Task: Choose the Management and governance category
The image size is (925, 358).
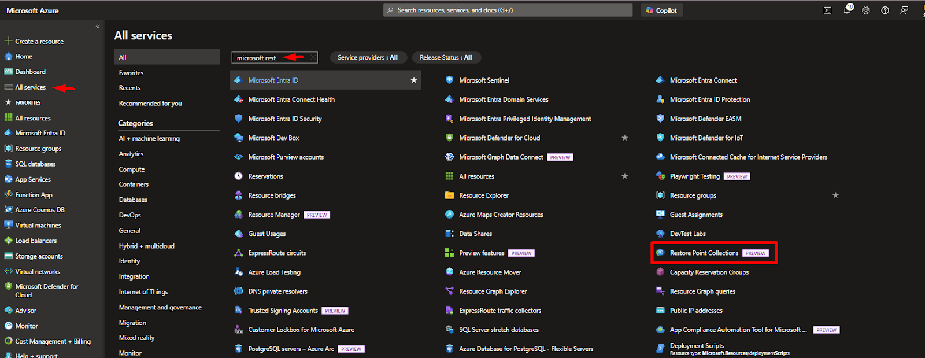Action: (160, 308)
